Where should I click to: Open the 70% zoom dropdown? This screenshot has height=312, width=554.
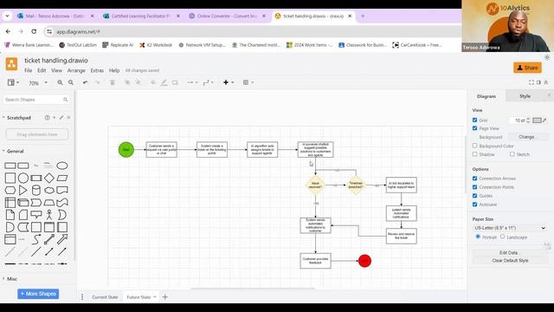[37, 83]
